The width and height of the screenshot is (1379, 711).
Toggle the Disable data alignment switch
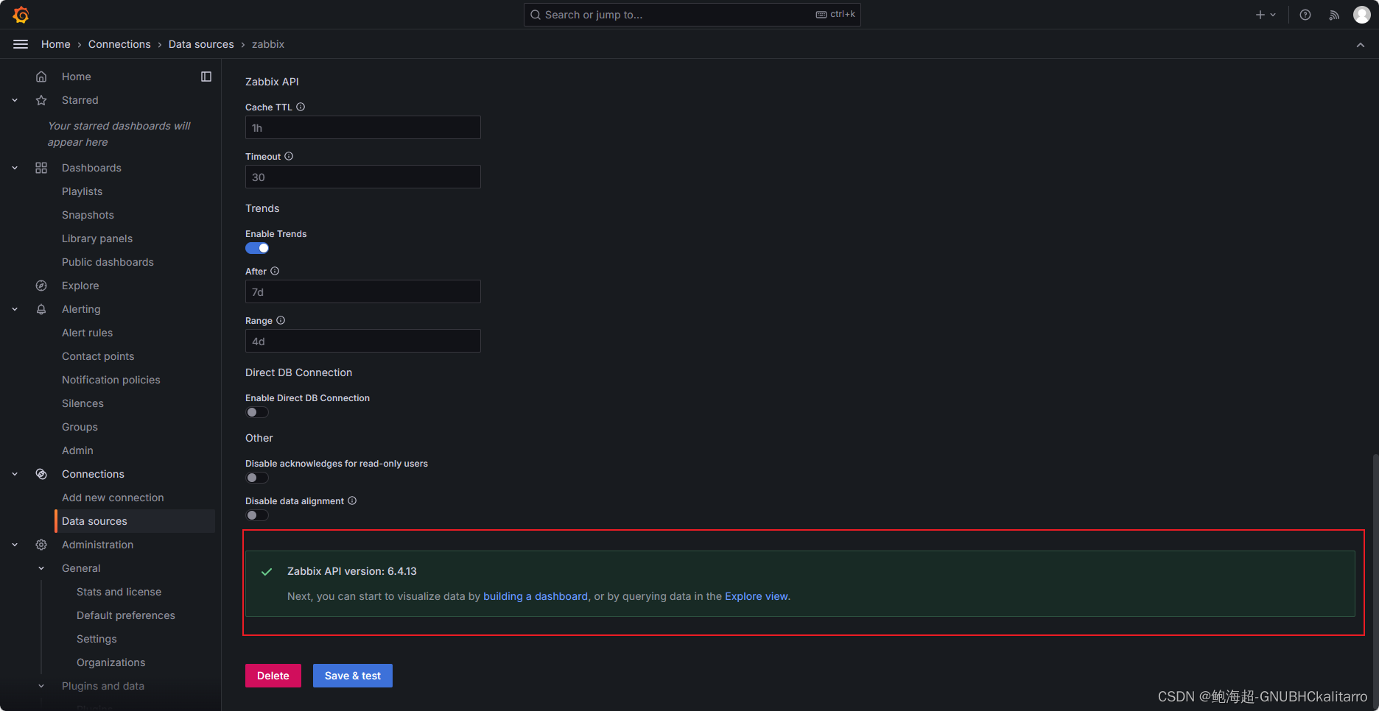257,515
